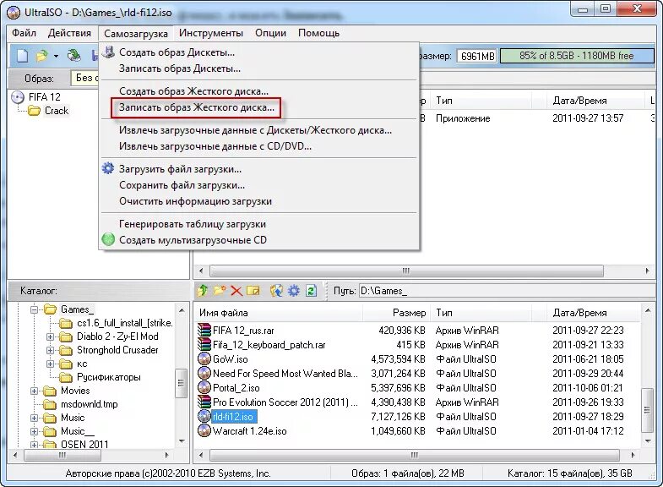The height and width of the screenshot is (487, 663).
Task: Click the green refresh icon near Путь
Action: point(311,291)
